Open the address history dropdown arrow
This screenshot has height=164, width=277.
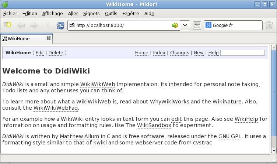[185, 25]
